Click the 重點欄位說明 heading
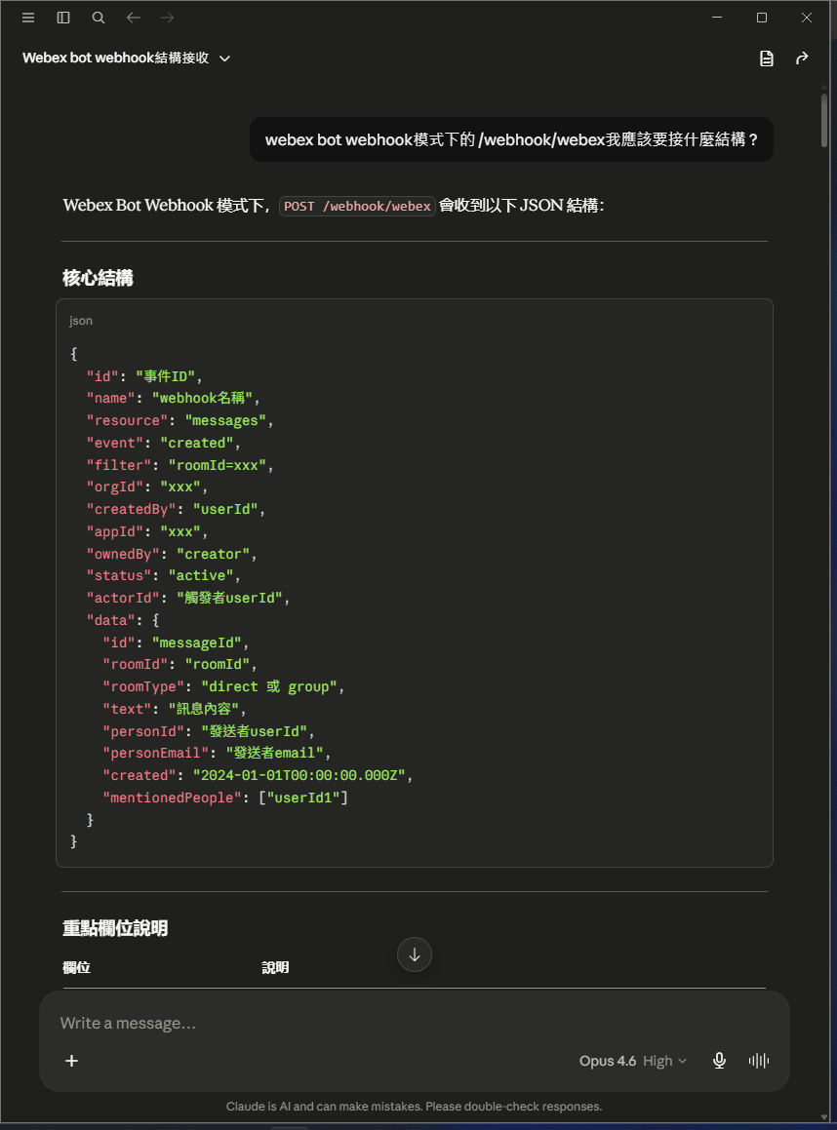This screenshot has width=837, height=1130. tap(115, 928)
